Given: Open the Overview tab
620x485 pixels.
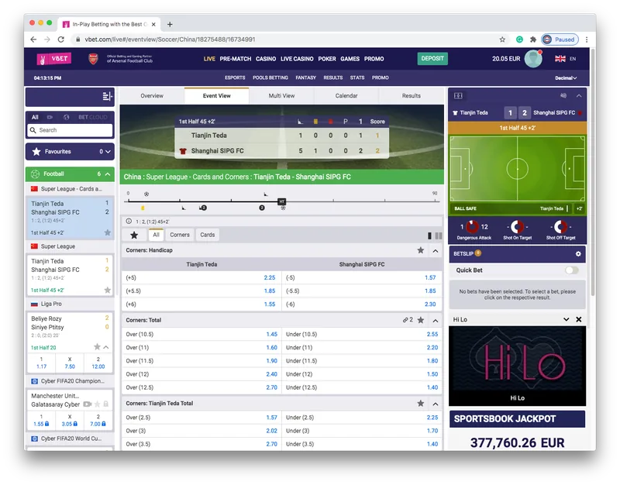Looking at the screenshot, I should tap(152, 96).
